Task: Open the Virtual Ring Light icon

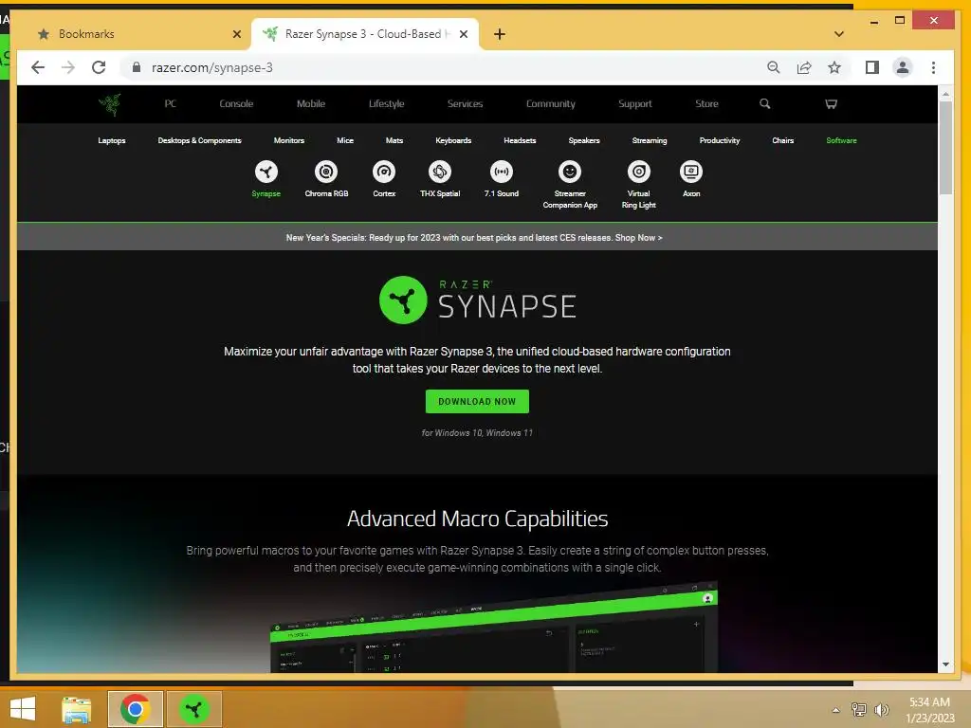Action: (x=638, y=173)
